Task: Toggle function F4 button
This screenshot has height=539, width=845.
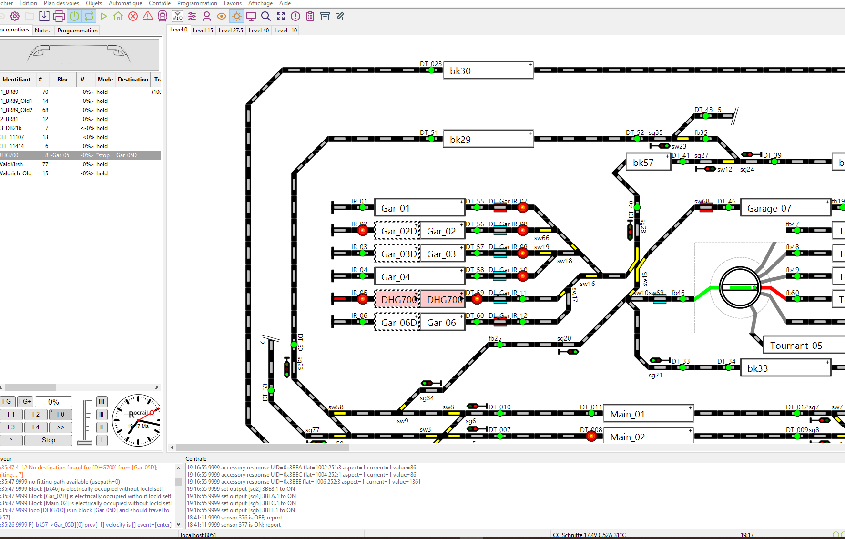Action: (36, 427)
